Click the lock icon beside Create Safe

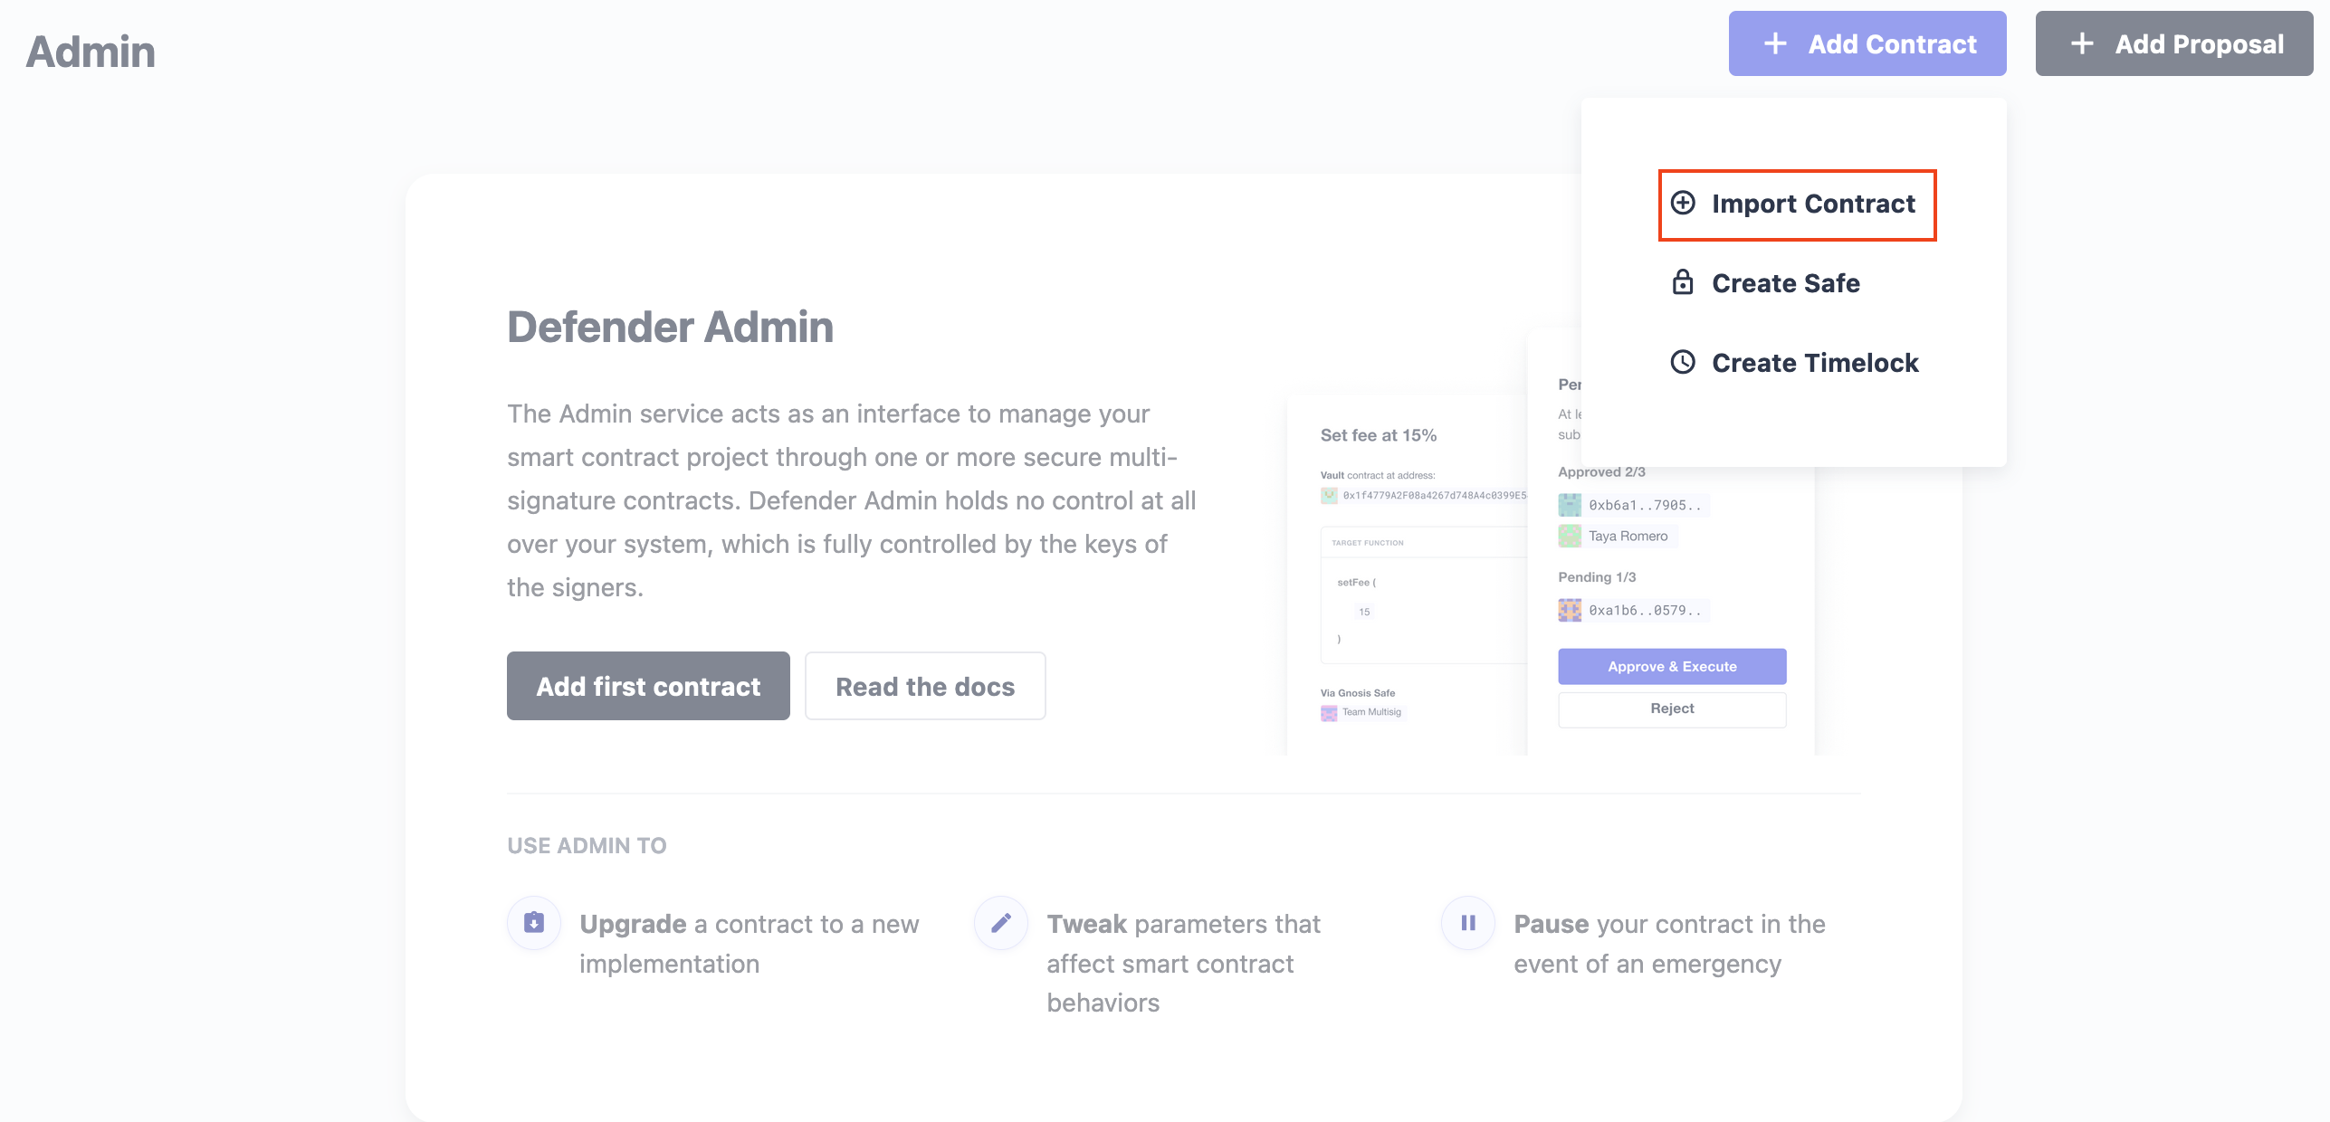(x=1683, y=282)
